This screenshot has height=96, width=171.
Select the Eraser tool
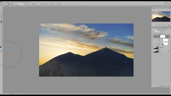point(1,27)
